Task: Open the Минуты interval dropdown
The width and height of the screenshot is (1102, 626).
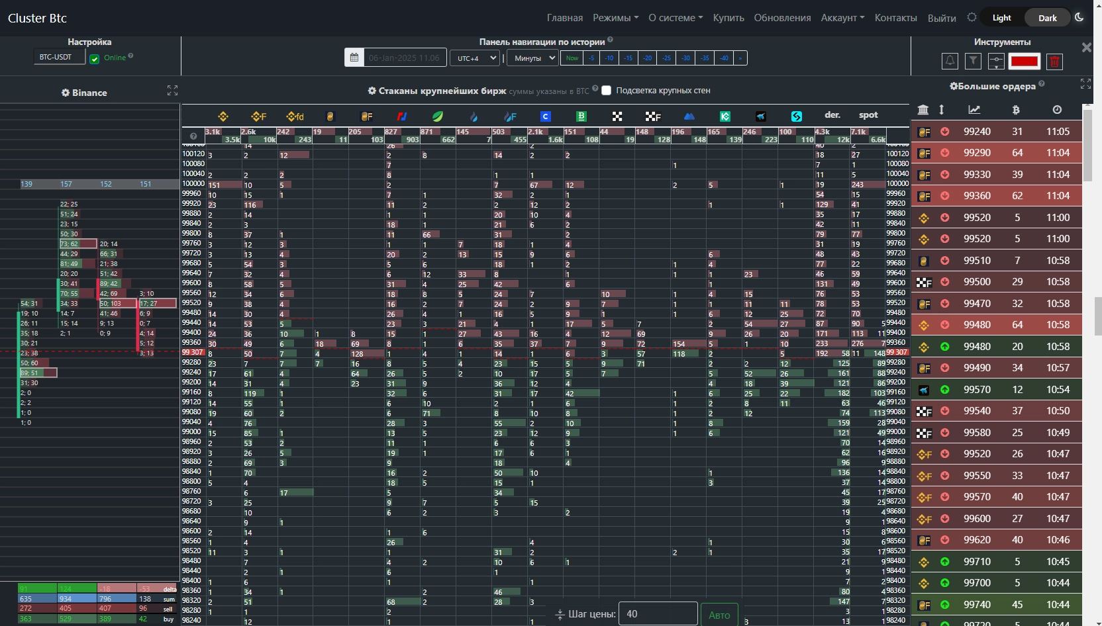Action: [x=532, y=58]
